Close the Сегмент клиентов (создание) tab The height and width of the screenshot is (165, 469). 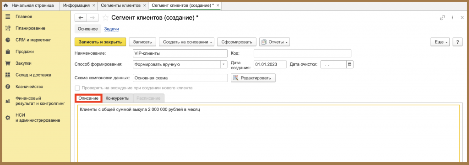click(x=218, y=5)
